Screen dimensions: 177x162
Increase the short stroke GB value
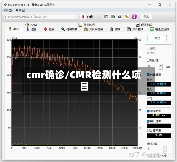click(x=161, y=65)
